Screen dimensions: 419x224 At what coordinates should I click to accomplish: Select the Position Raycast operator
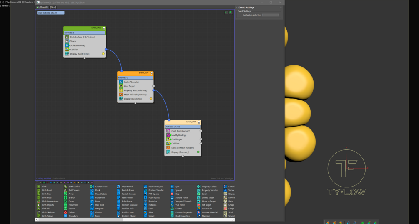(x=154, y=187)
